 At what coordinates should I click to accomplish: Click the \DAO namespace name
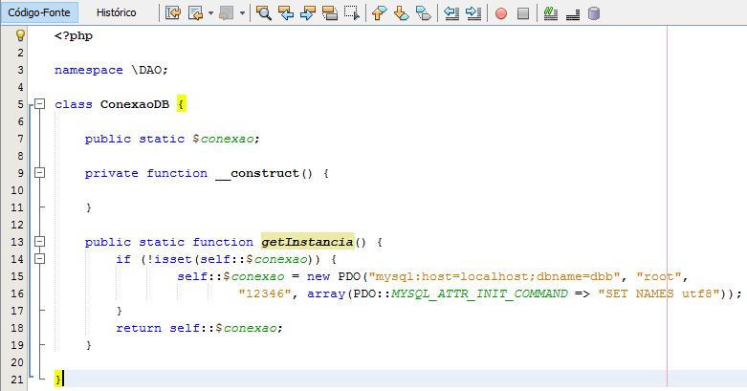(146, 70)
